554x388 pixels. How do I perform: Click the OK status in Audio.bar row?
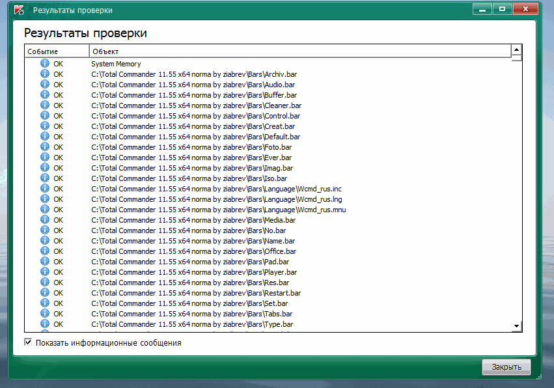click(59, 85)
